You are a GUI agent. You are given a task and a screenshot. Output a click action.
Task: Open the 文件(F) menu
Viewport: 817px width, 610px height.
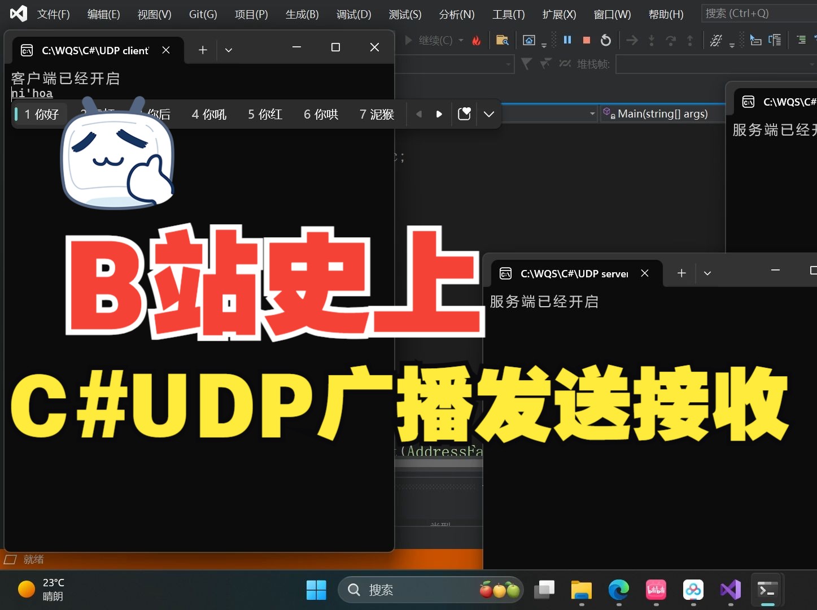coord(53,14)
